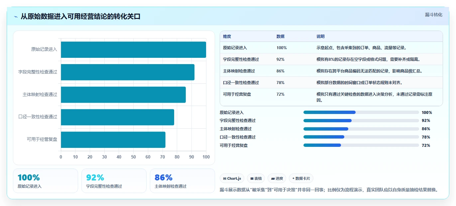Viewport: 456px width, 206px height.
Task: Click chart y-axis label 字段完整性检查通过
Action: (x=38, y=72)
